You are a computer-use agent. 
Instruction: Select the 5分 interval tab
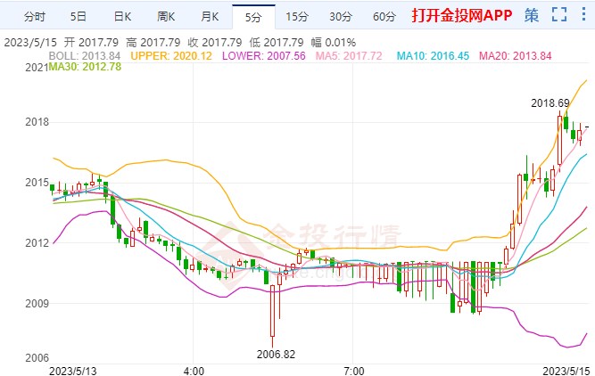tap(253, 17)
